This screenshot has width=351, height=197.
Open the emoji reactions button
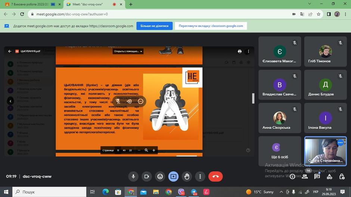pyautogui.click(x=160, y=176)
